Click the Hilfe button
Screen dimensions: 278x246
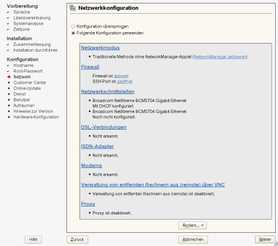click(33, 240)
